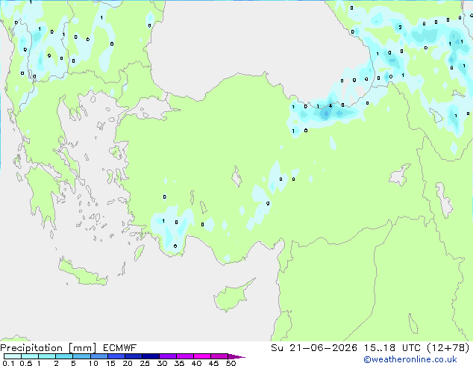
Task: Click the island of Rhodes
Action: (x=139, y=252)
